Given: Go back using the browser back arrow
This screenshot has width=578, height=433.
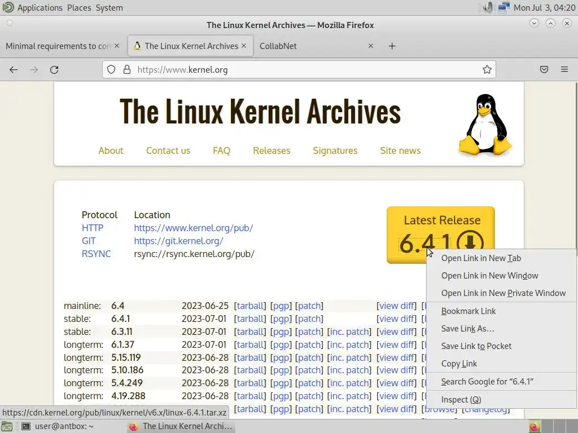Looking at the screenshot, I should click(14, 69).
